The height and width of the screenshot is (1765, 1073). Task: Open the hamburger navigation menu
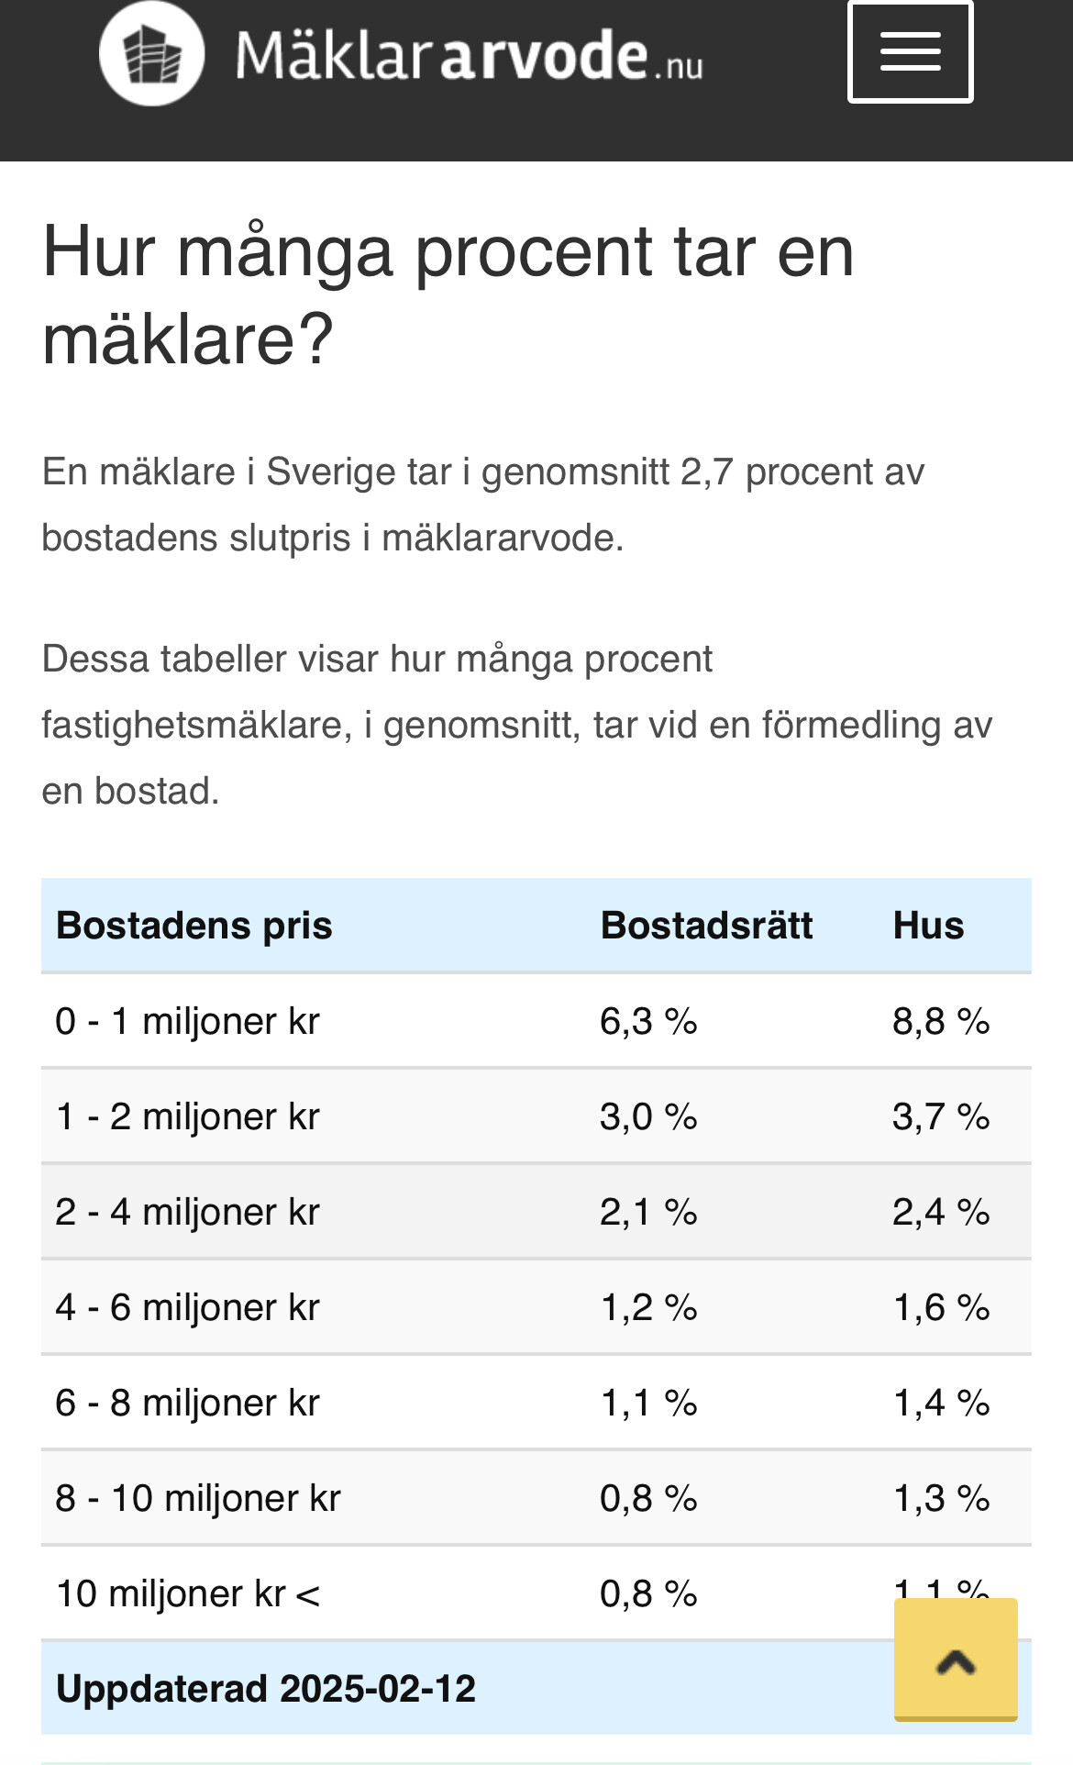click(910, 51)
